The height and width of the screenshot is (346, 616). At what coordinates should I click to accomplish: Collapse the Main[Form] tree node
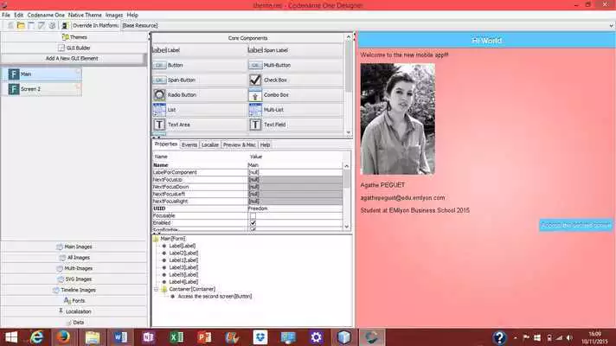click(156, 238)
